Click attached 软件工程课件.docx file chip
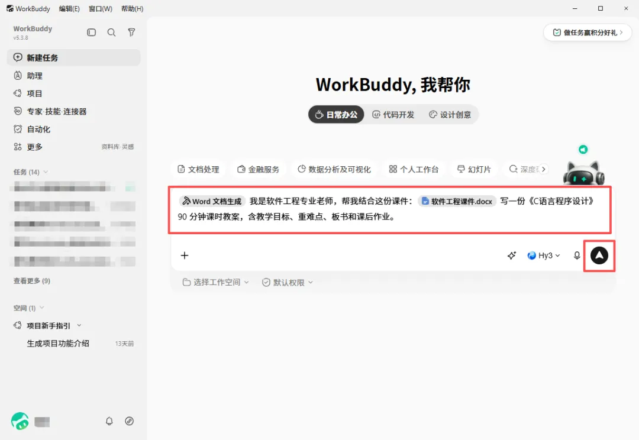 point(457,201)
